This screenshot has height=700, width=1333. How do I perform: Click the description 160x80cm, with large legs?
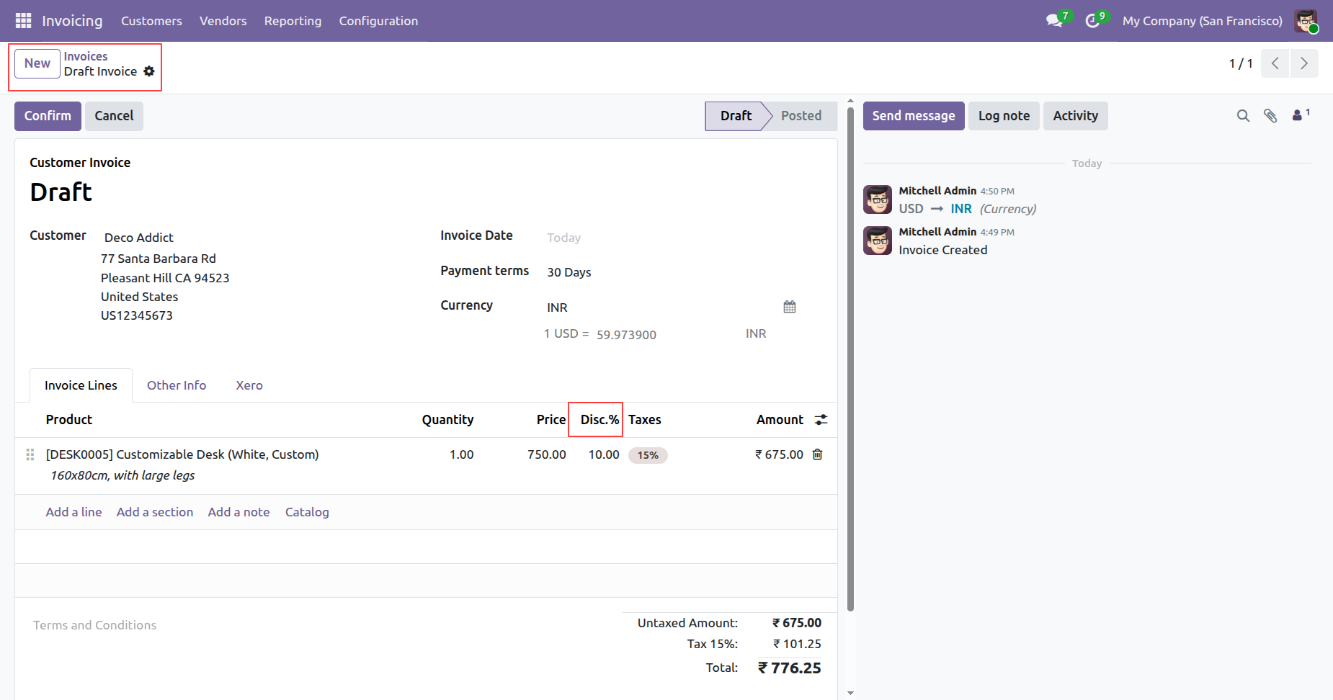122,475
